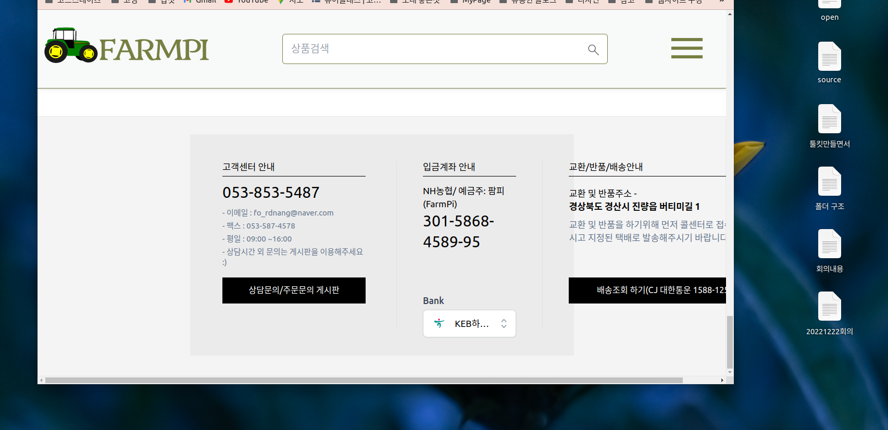Click the horizontal scrollbar thumb of the browser

coord(364,381)
